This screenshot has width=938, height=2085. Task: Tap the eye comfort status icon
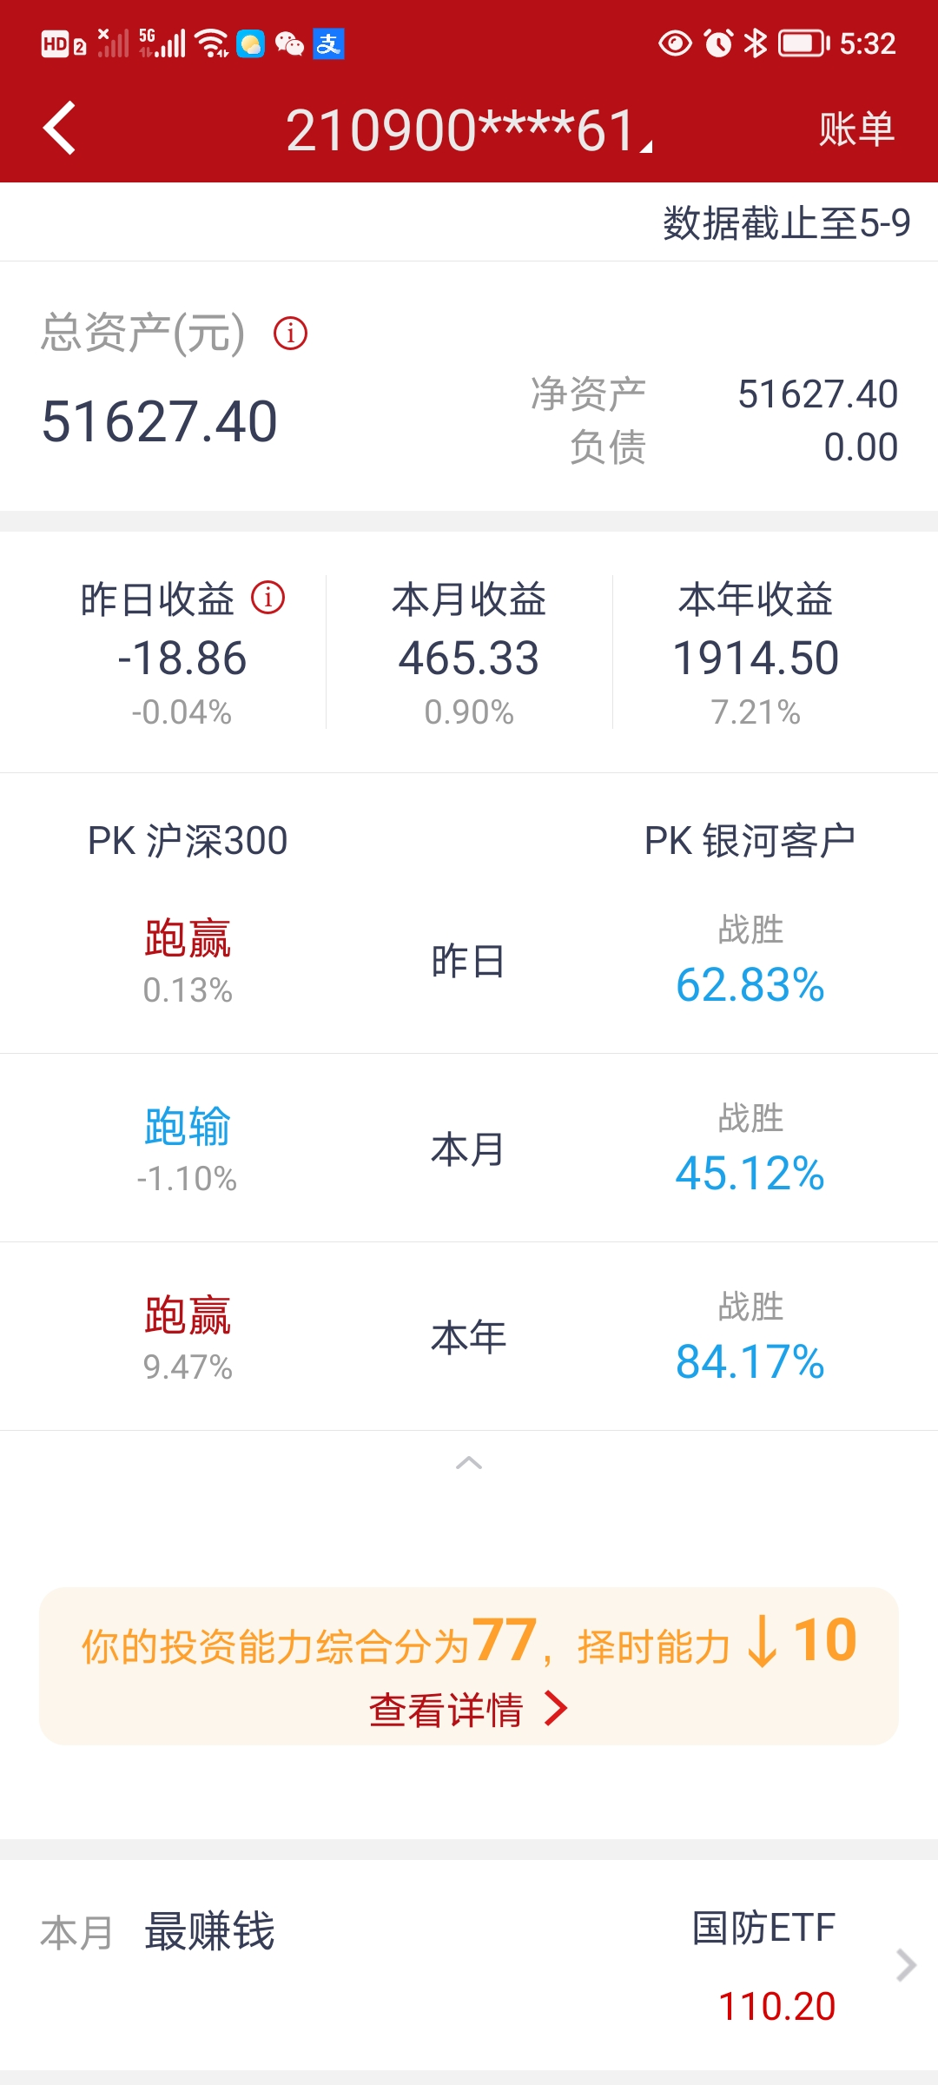pyautogui.click(x=675, y=43)
